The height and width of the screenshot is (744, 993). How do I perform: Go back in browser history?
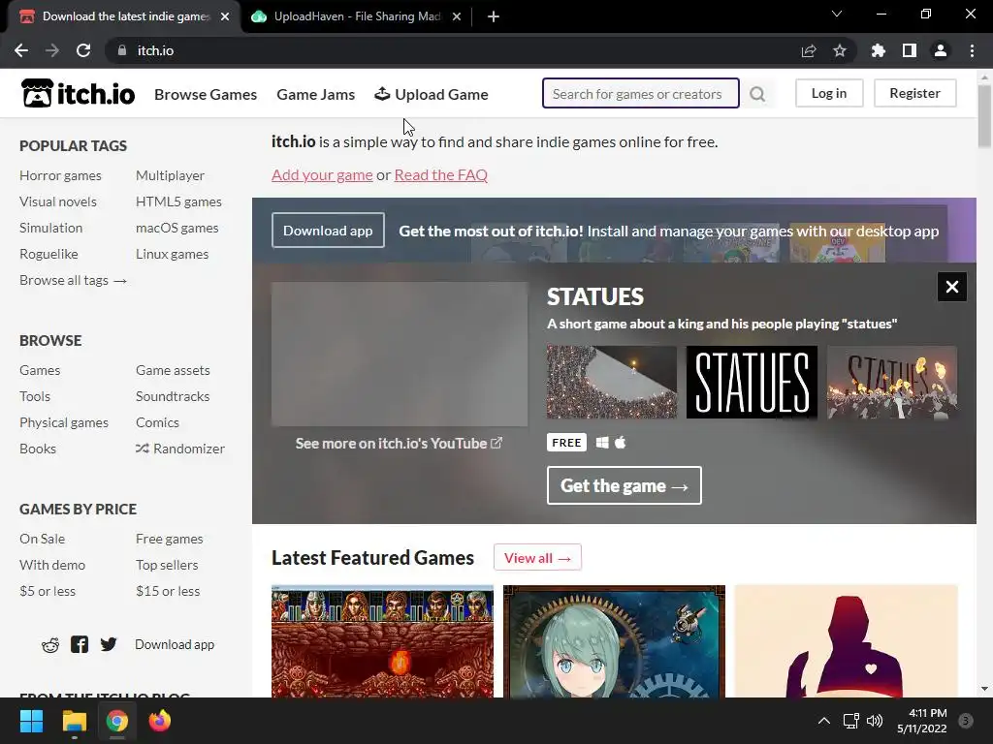click(x=21, y=50)
